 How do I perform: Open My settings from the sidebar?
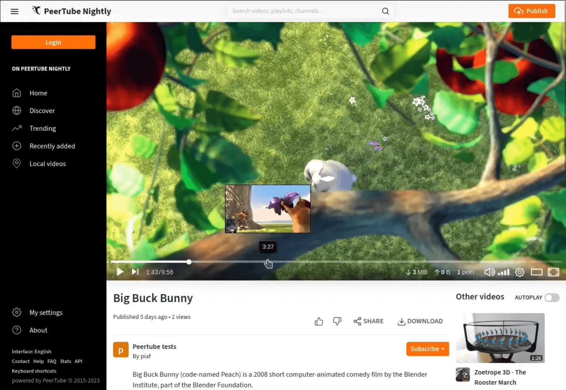coord(46,312)
